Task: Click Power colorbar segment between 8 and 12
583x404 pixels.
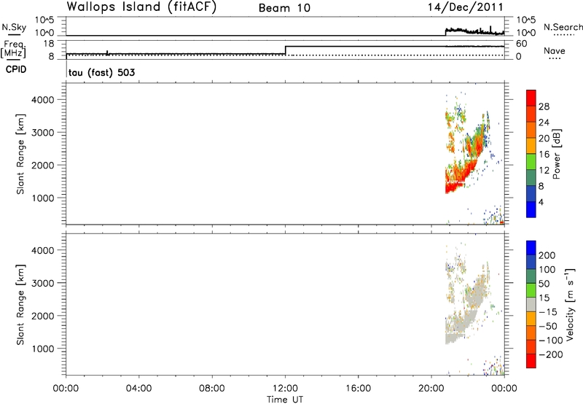Action: coord(531,177)
